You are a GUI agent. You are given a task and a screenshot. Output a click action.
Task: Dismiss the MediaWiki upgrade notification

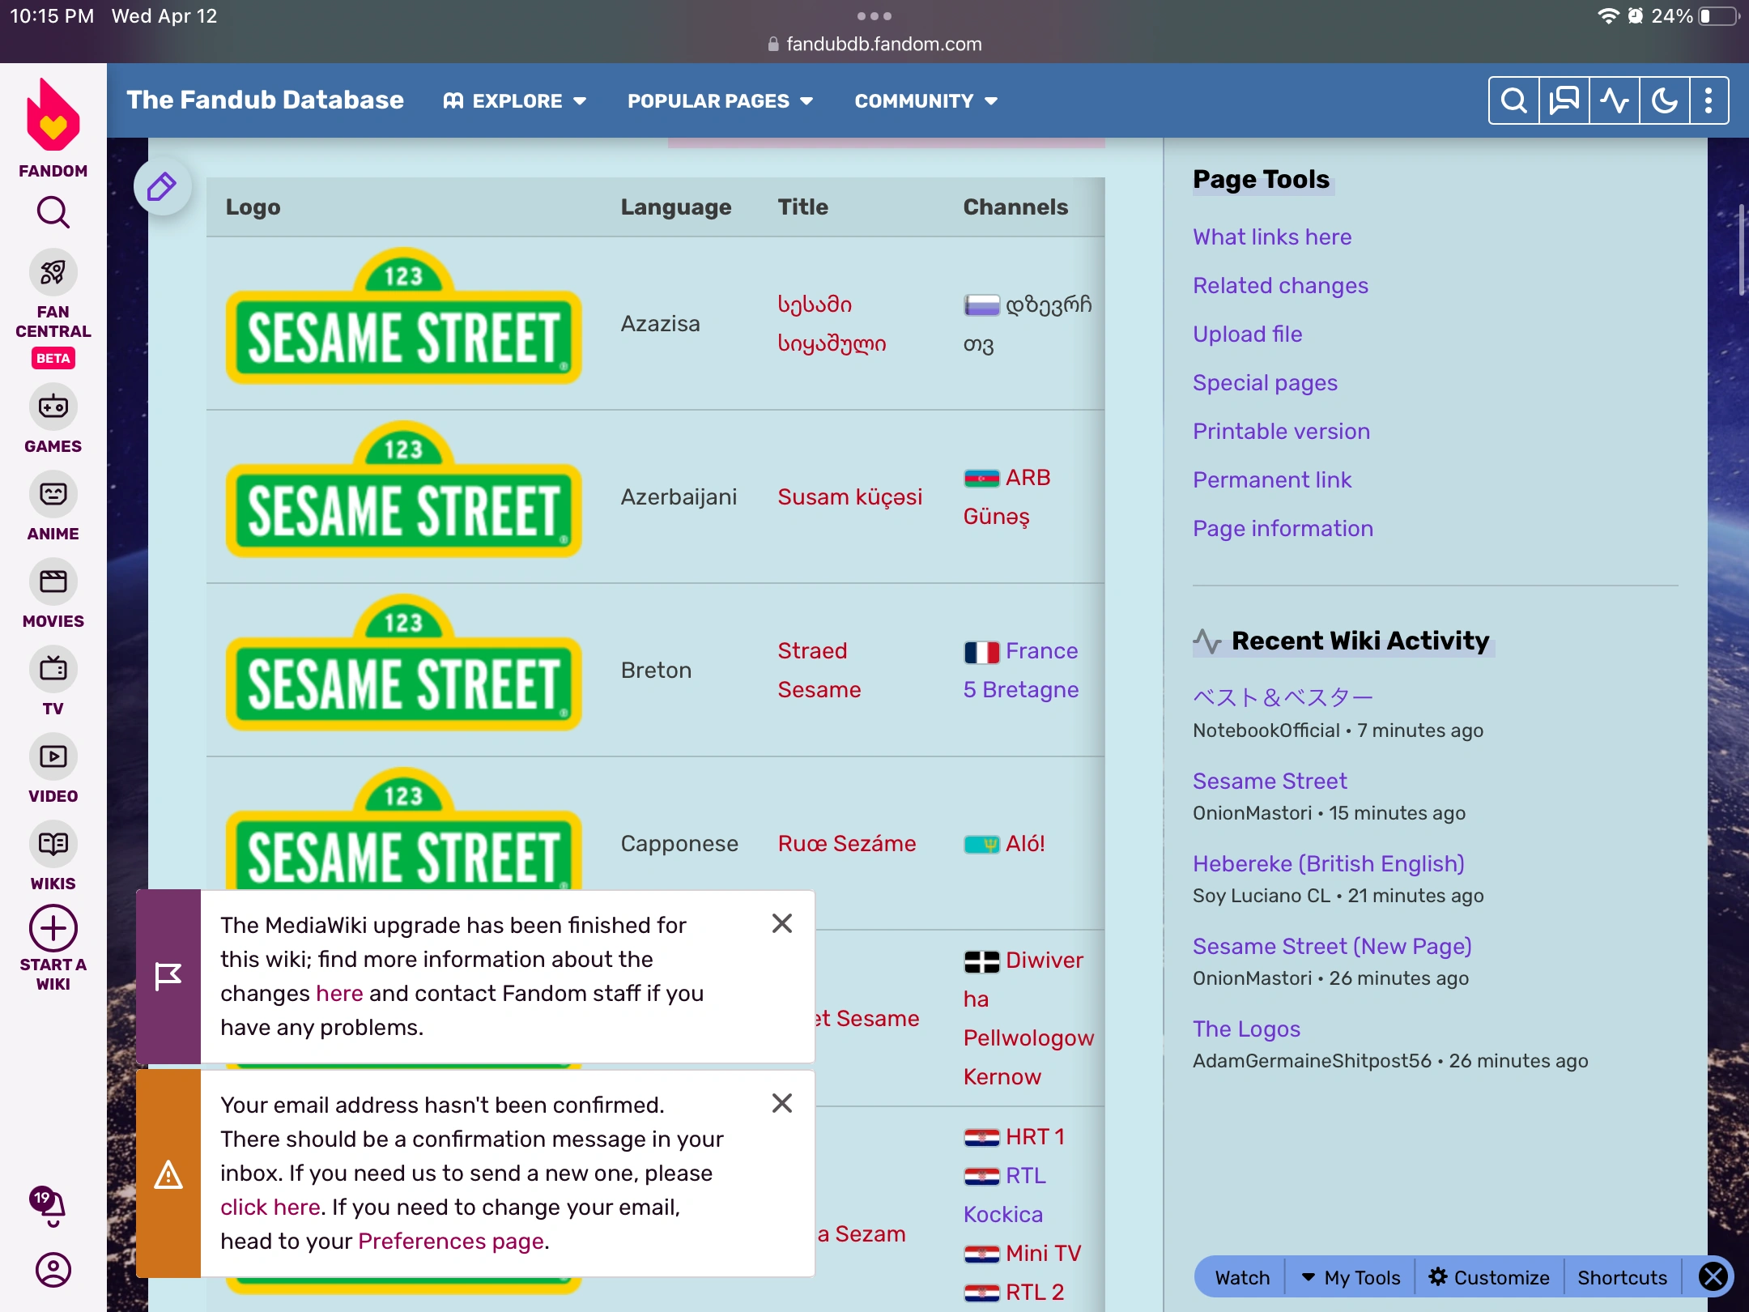tap(781, 923)
